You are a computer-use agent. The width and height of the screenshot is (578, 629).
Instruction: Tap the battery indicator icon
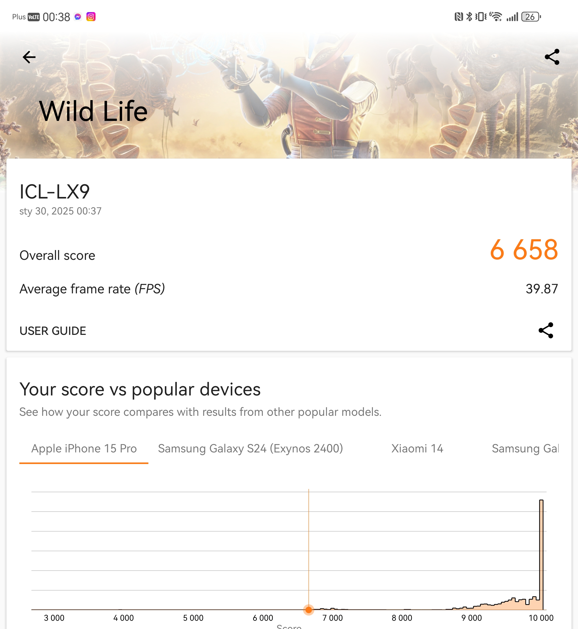tap(531, 16)
